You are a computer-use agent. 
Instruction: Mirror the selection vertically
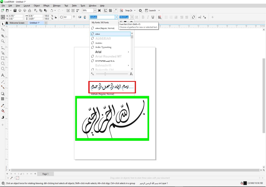click(85, 17)
